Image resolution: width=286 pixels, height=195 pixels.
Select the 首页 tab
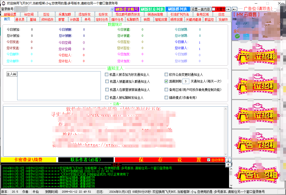[7, 19]
